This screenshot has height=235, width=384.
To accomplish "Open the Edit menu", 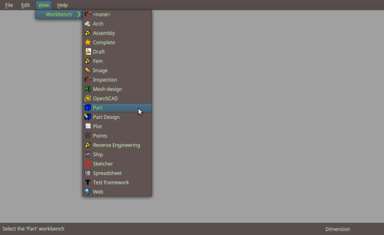I will [x=25, y=5].
